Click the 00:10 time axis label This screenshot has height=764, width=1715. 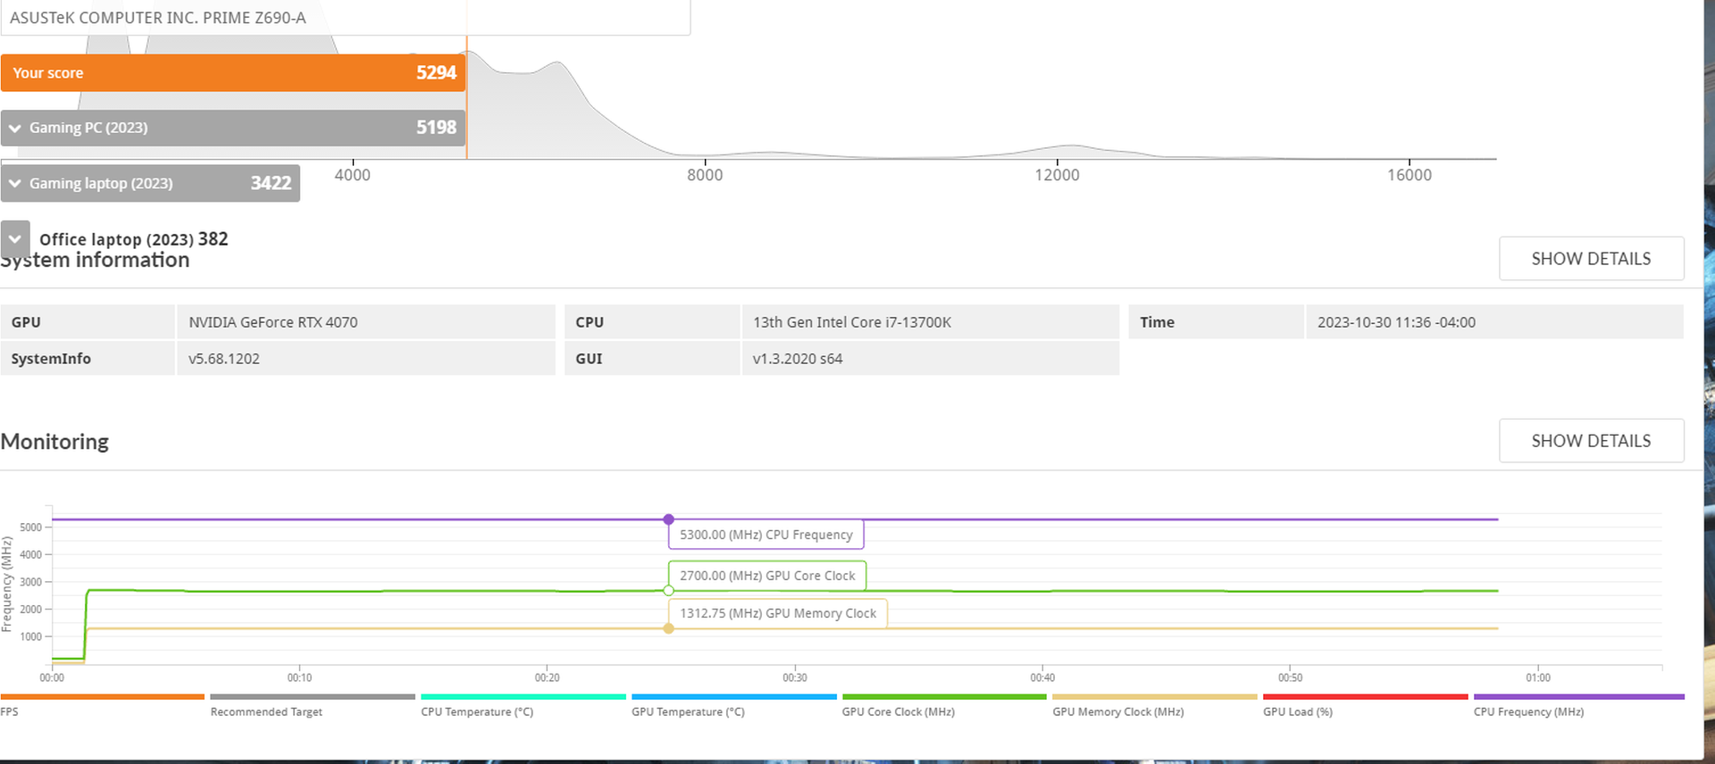299,678
